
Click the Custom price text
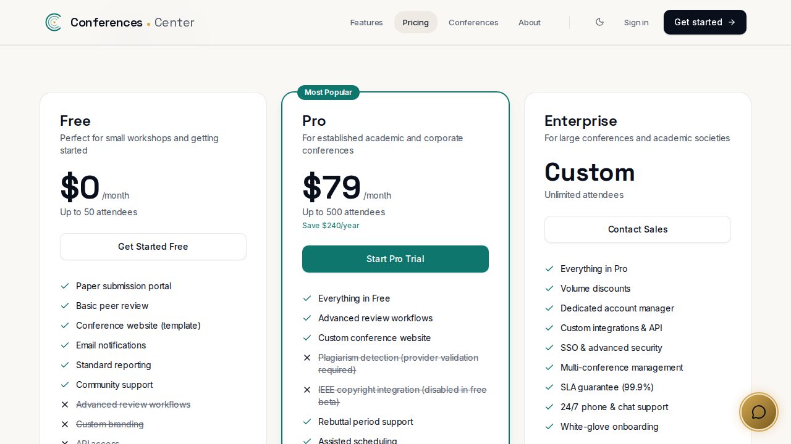coord(590,172)
